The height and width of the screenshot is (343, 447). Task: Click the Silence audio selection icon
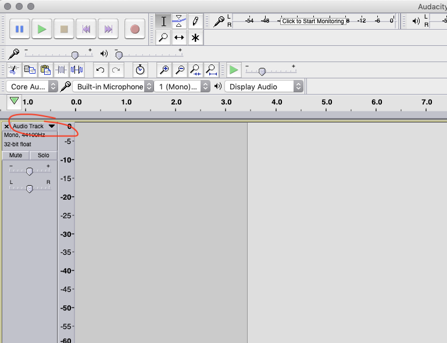click(x=77, y=70)
